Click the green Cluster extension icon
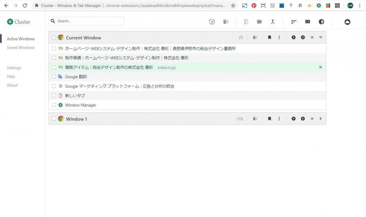Screen dimensions: 366x217 (319, 5)
